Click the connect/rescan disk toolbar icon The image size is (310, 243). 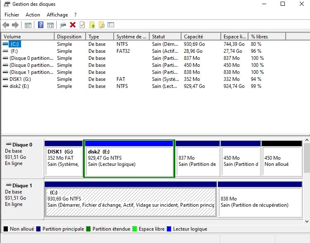point(63,25)
